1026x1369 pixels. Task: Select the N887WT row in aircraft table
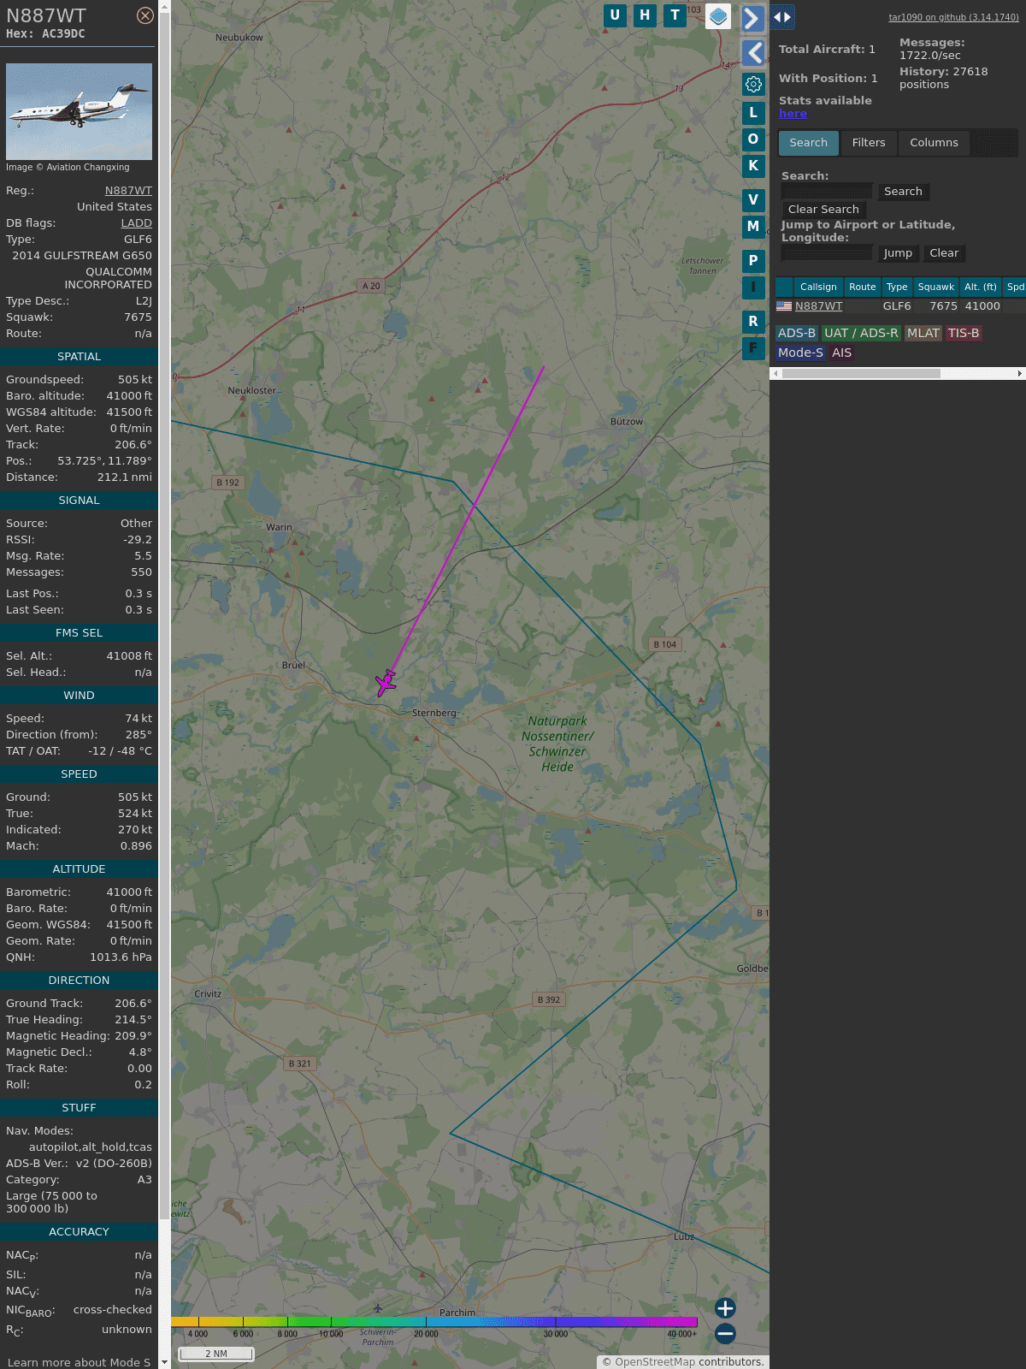(899, 305)
